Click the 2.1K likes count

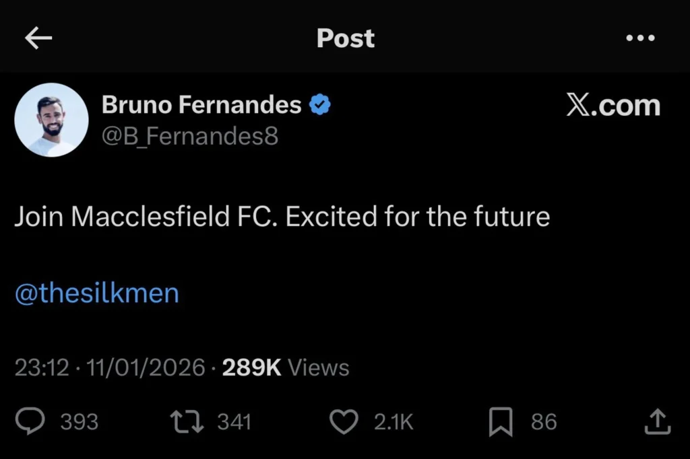point(394,422)
